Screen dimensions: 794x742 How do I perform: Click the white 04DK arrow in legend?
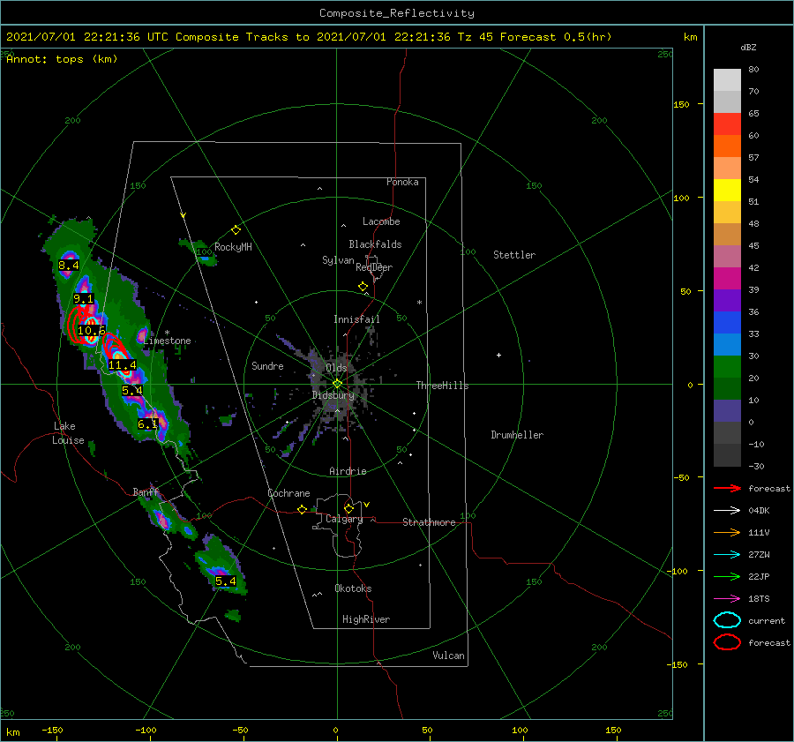click(x=727, y=511)
